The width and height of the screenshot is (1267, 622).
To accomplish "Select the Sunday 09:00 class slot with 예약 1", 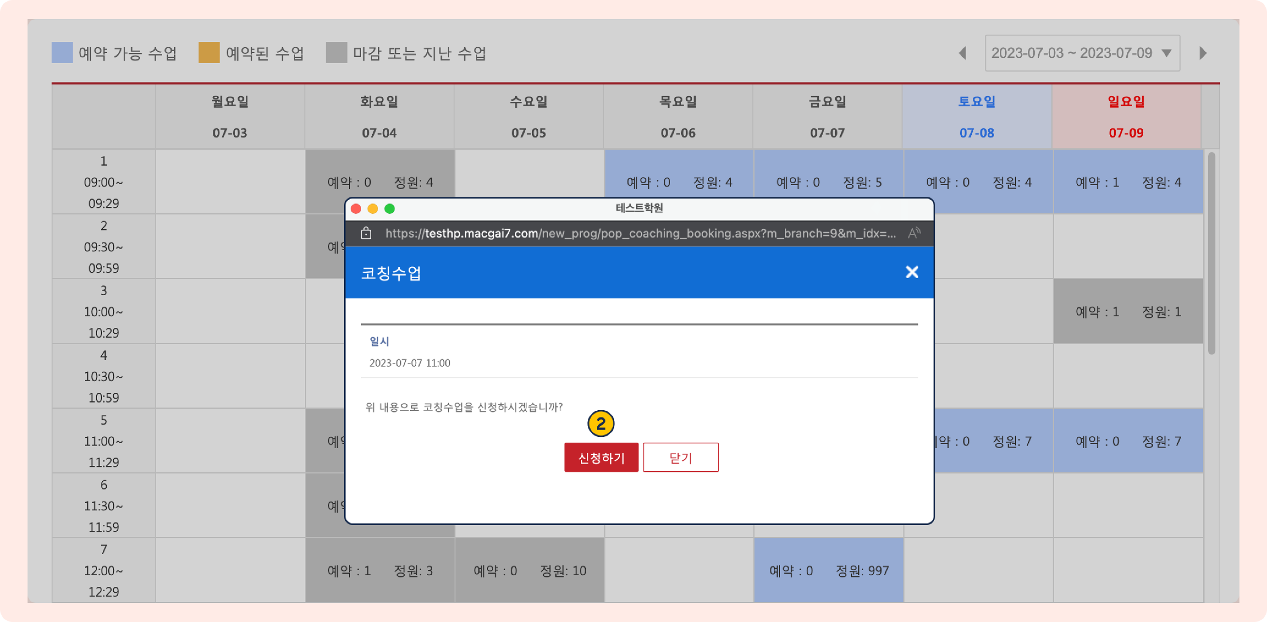I will click(1127, 182).
